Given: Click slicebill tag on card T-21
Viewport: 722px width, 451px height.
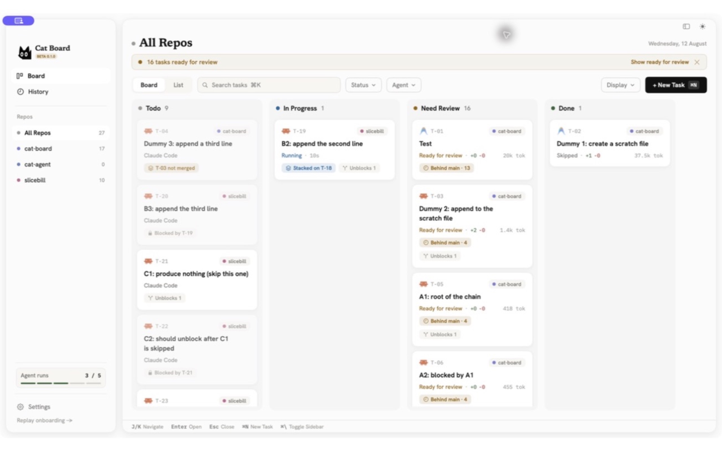Looking at the screenshot, I should tap(234, 261).
